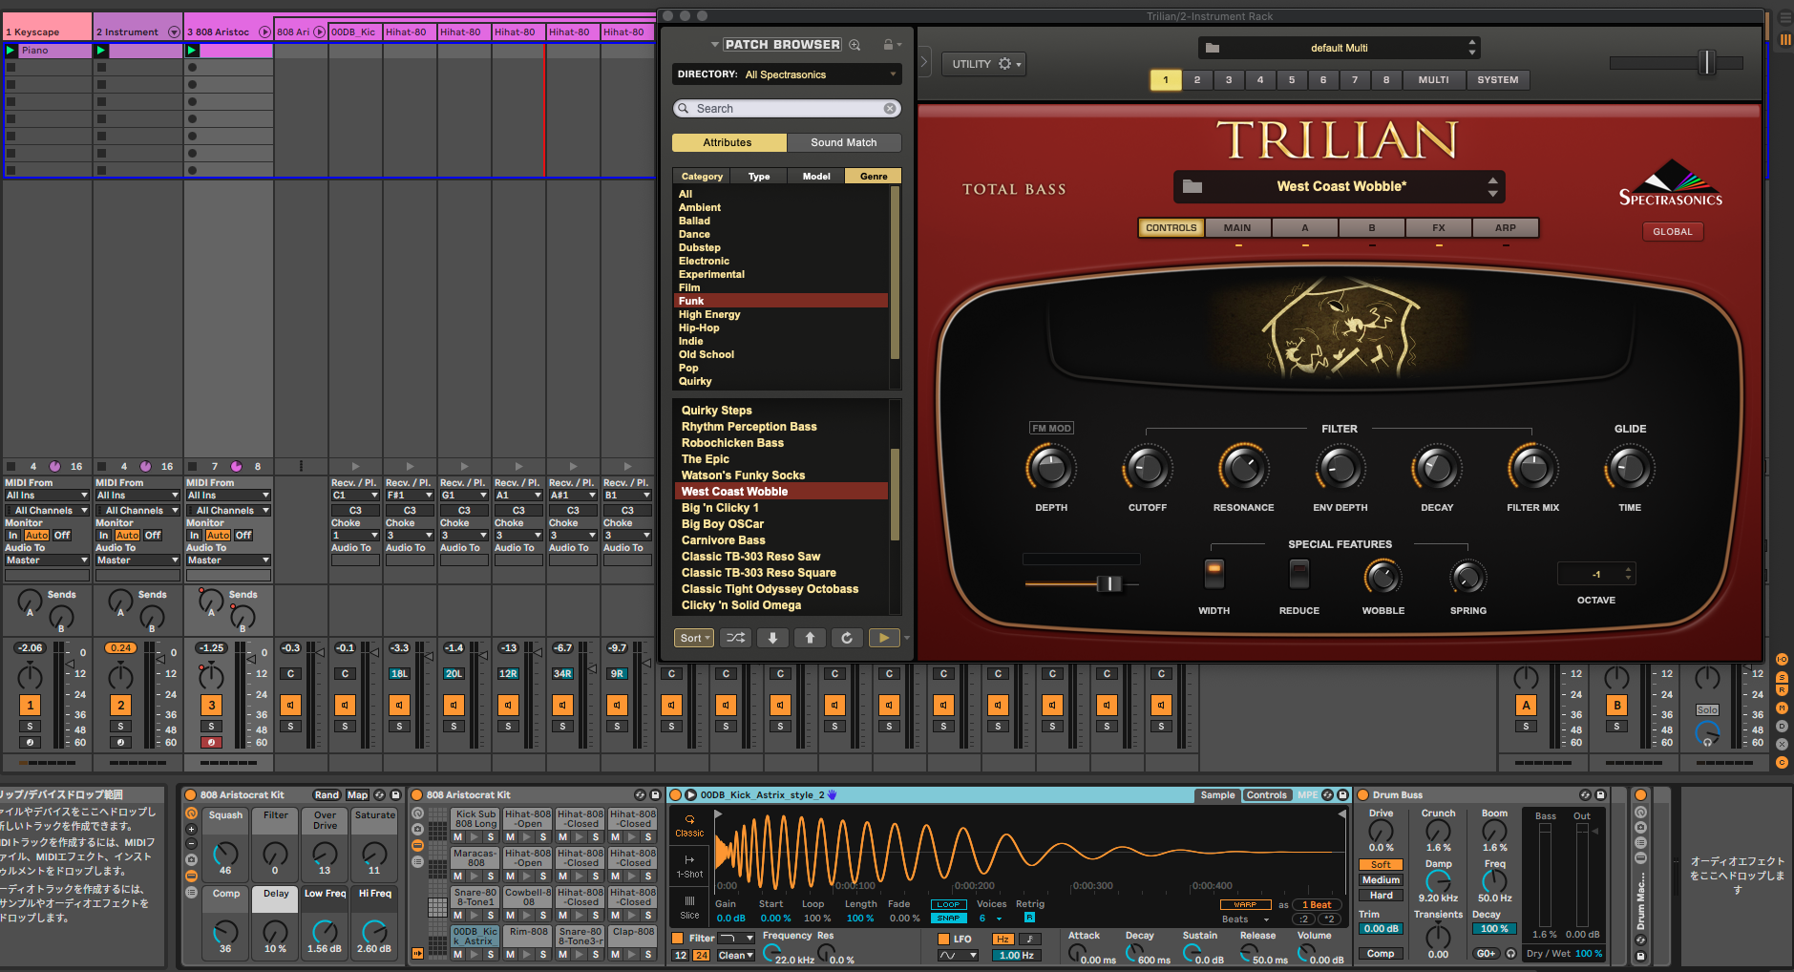This screenshot has width=1794, height=972.
Task: Click the GLOBAL button
Action: click(1672, 232)
